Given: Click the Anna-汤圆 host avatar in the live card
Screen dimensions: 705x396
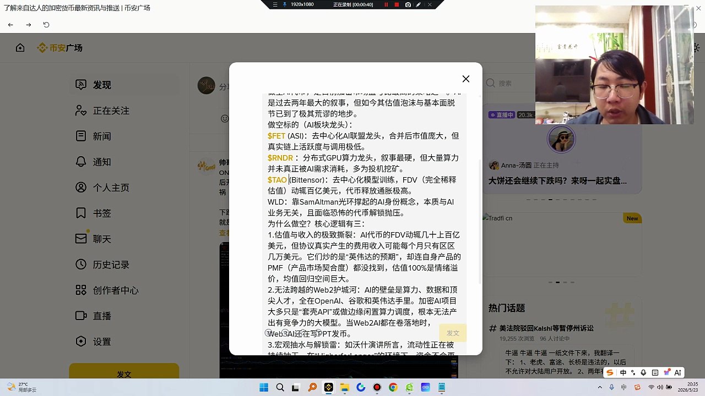Looking at the screenshot, I should 494,165.
